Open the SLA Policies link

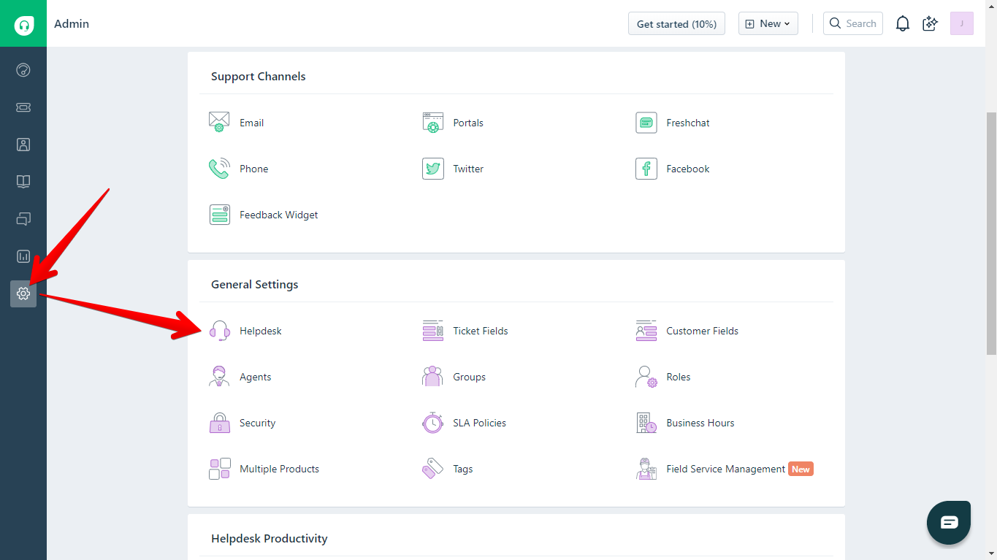480,423
